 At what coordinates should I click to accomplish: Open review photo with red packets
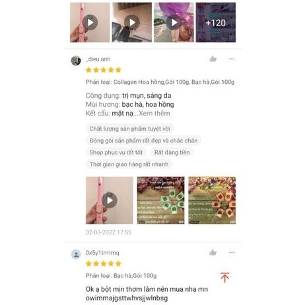click(212, 200)
